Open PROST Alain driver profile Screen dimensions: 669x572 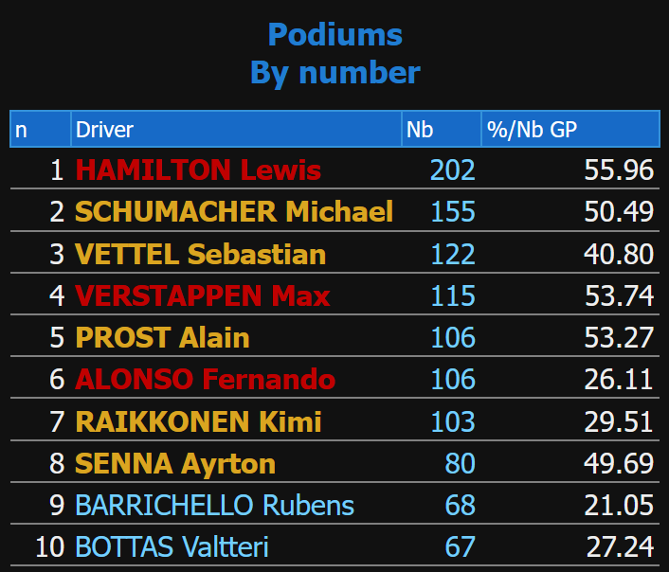click(x=162, y=338)
